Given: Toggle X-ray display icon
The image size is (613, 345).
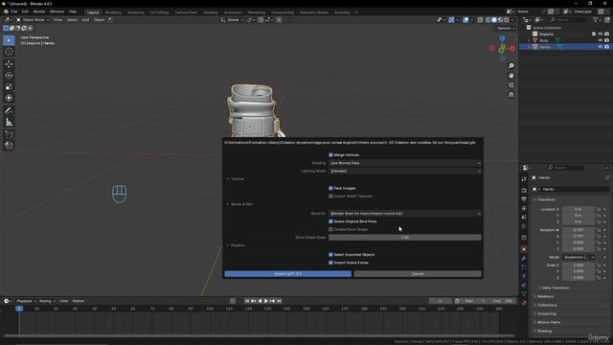Looking at the screenshot, I should click(480, 20).
